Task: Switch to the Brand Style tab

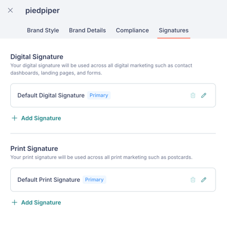Action: pos(43,30)
